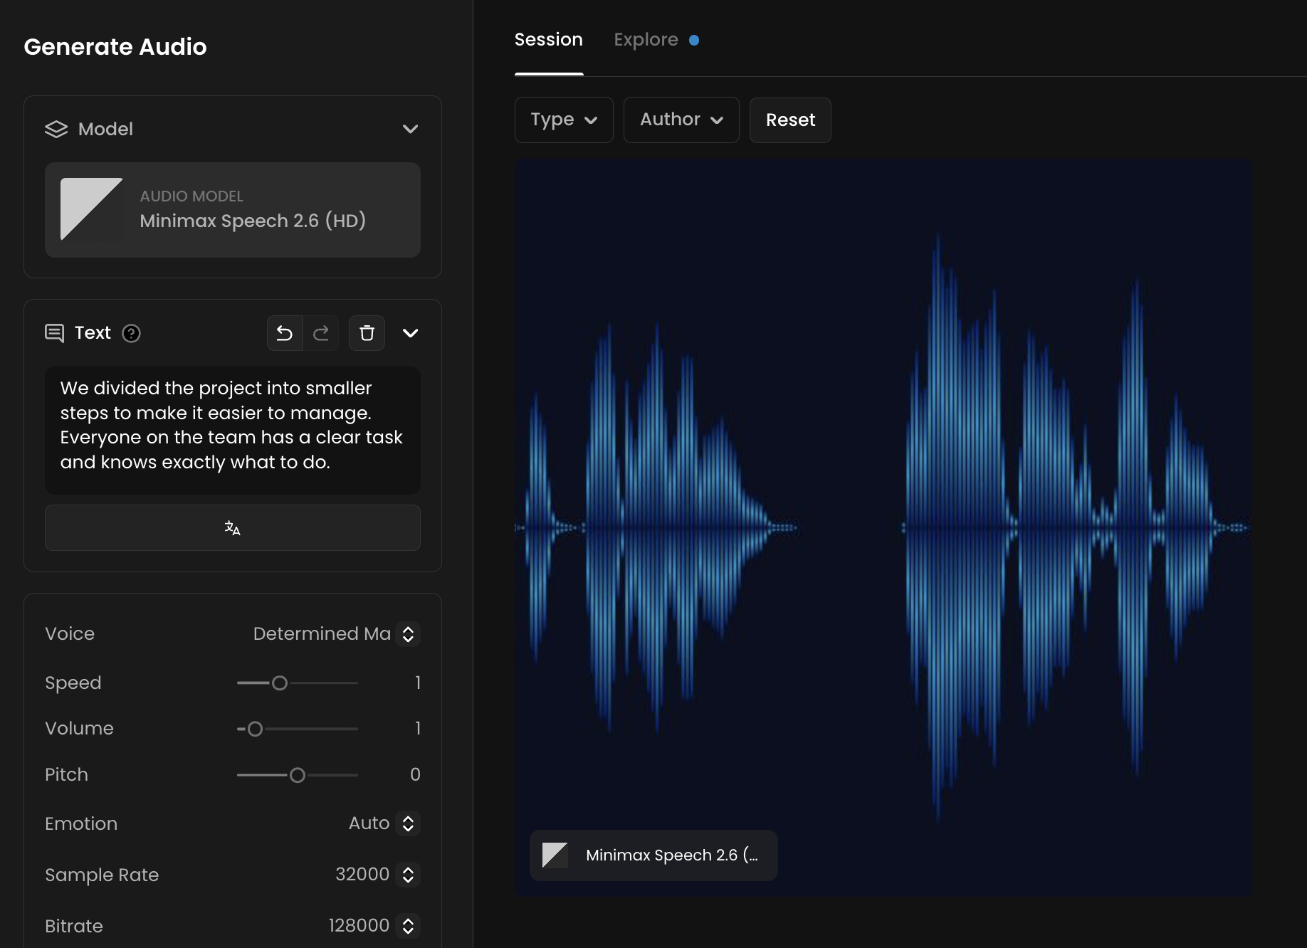Click the Model layers icon
1307x948 pixels.
pyautogui.click(x=56, y=129)
